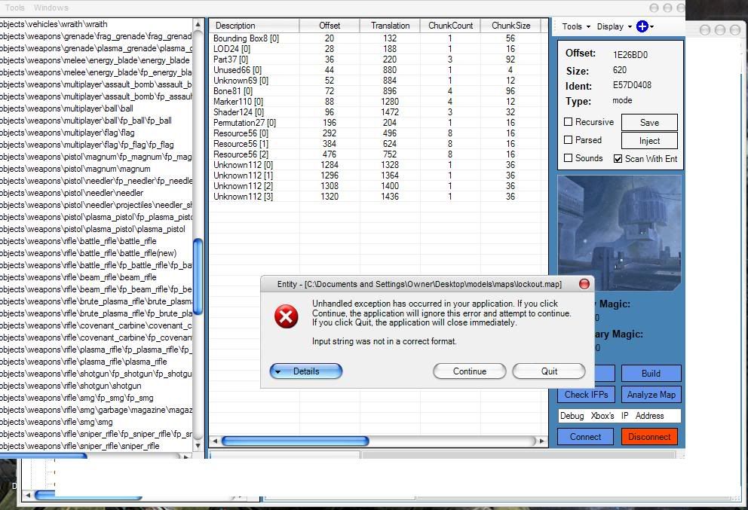
Task: Select the Resource56 [1] row
Action: click(x=377, y=143)
